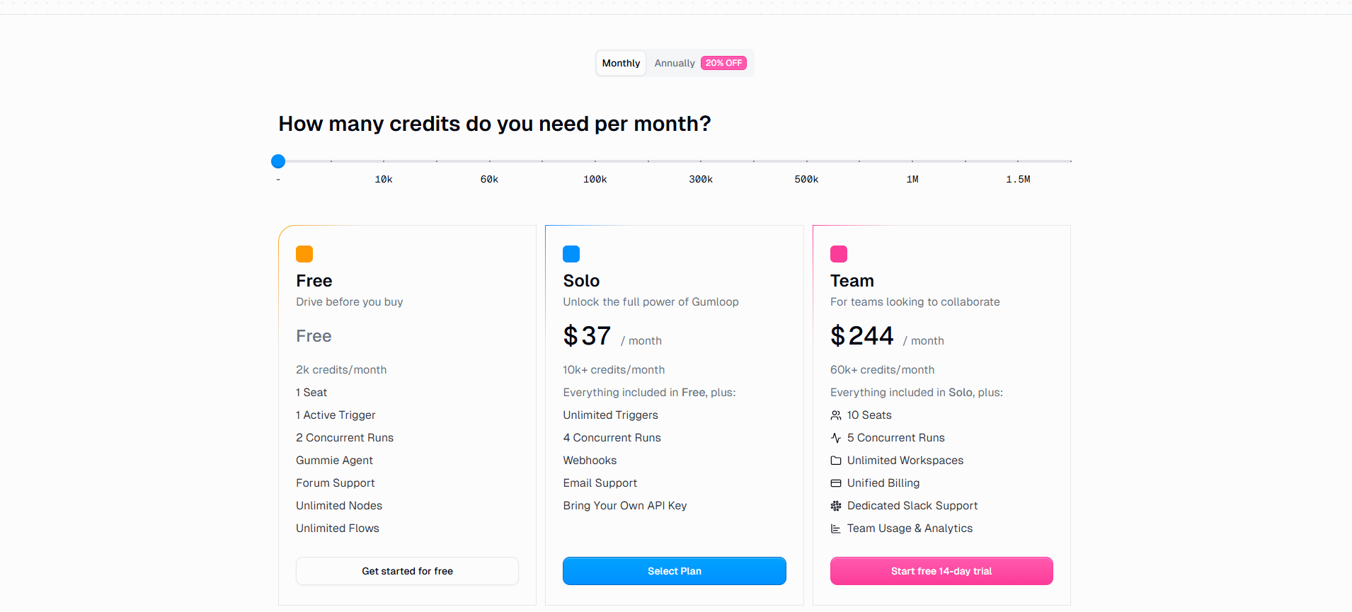The width and height of the screenshot is (1352, 612).
Task: Click the people icon next to 10 Seats
Action: pos(836,415)
